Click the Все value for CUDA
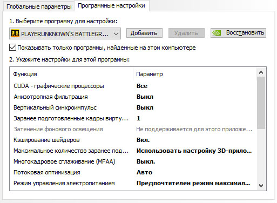Viewport: 277px width, 203px height. tap(142, 86)
